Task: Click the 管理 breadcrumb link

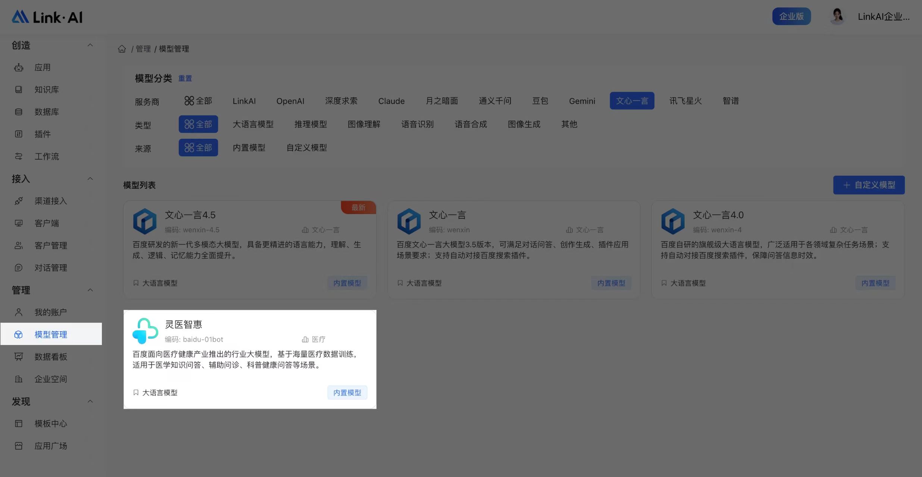Action: click(x=143, y=49)
